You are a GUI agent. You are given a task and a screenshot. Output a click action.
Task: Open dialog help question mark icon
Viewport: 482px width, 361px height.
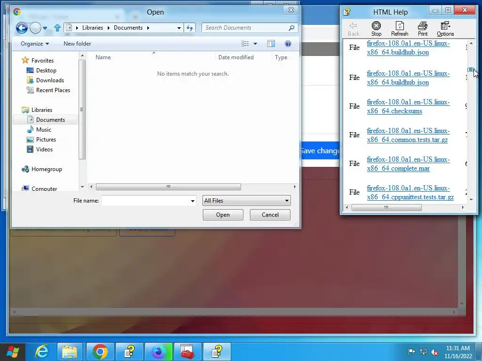click(288, 44)
